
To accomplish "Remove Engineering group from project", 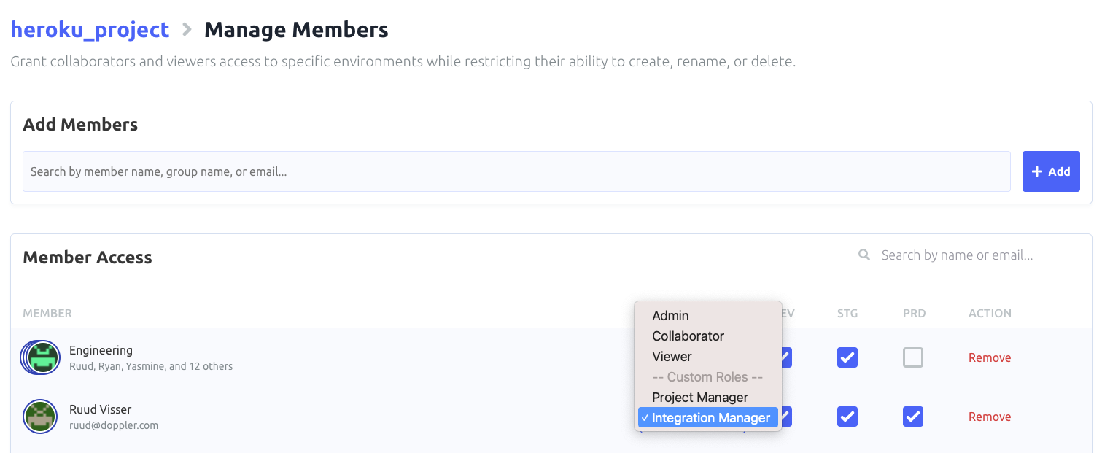I will pos(989,357).
